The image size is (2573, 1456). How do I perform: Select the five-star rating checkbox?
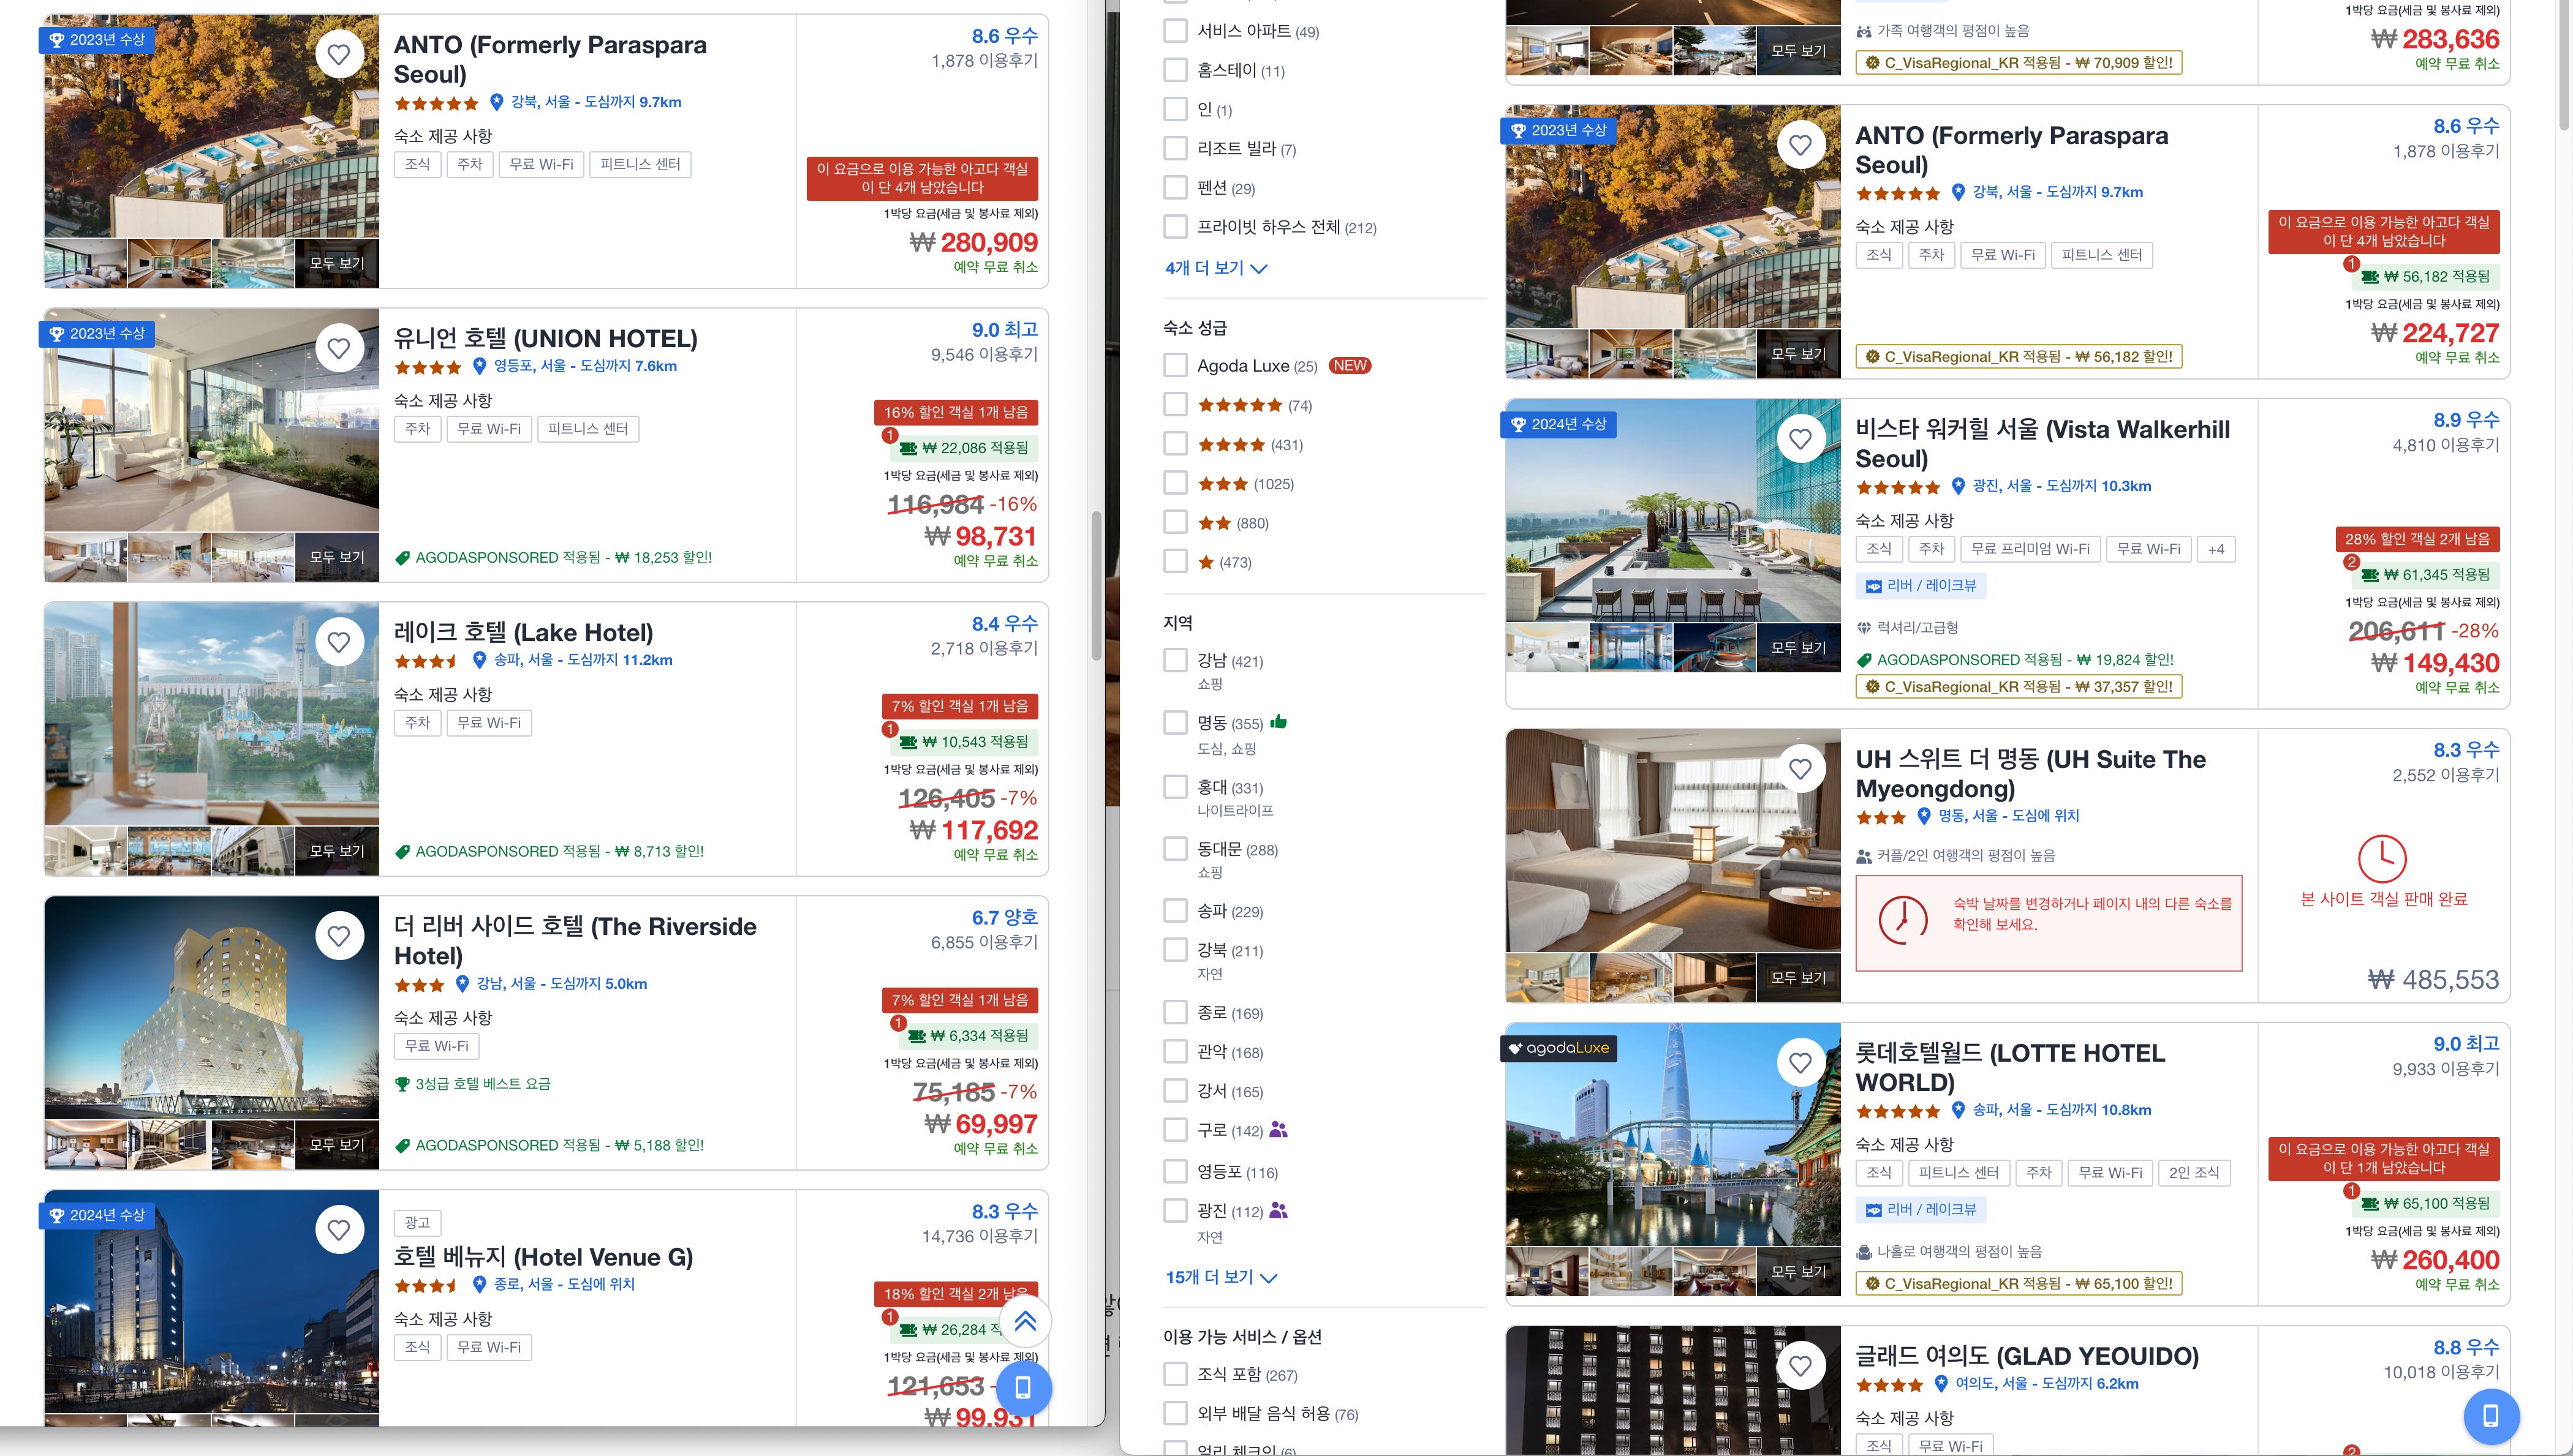click(x=1176, y=405)
